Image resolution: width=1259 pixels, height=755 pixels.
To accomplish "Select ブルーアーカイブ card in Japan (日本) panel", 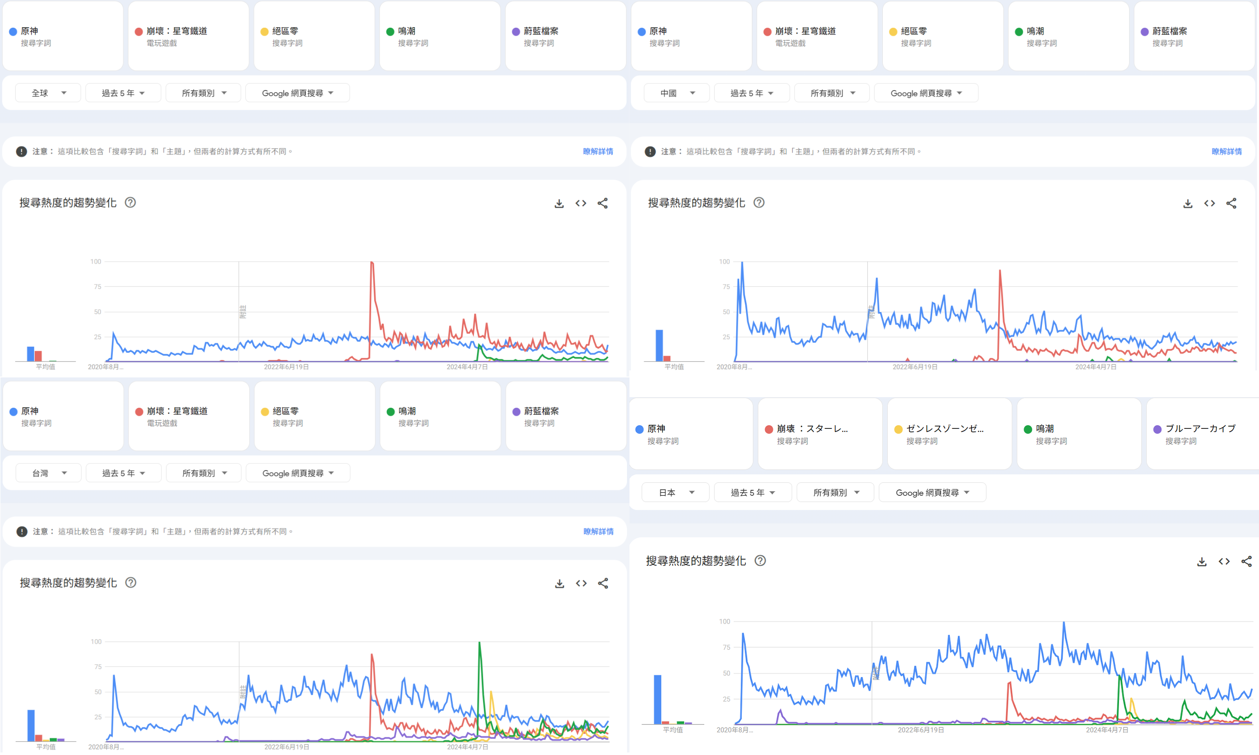I will tap(1203, 434).
